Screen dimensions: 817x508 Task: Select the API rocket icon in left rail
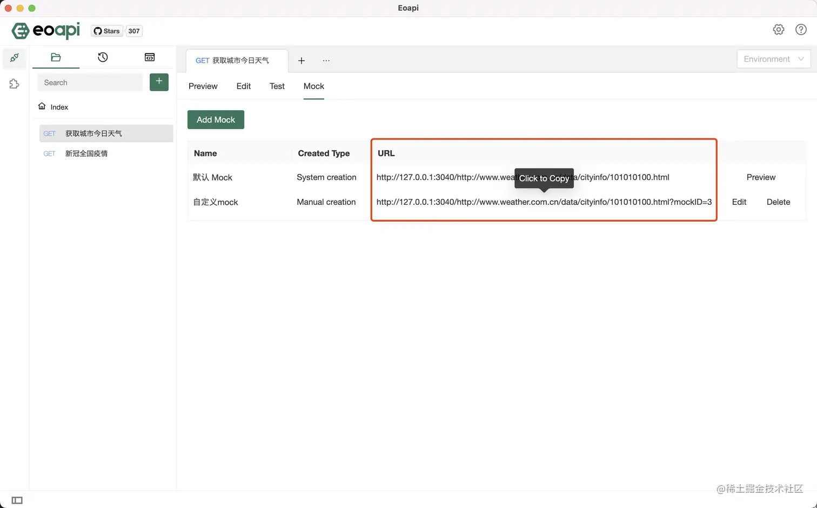15,57
